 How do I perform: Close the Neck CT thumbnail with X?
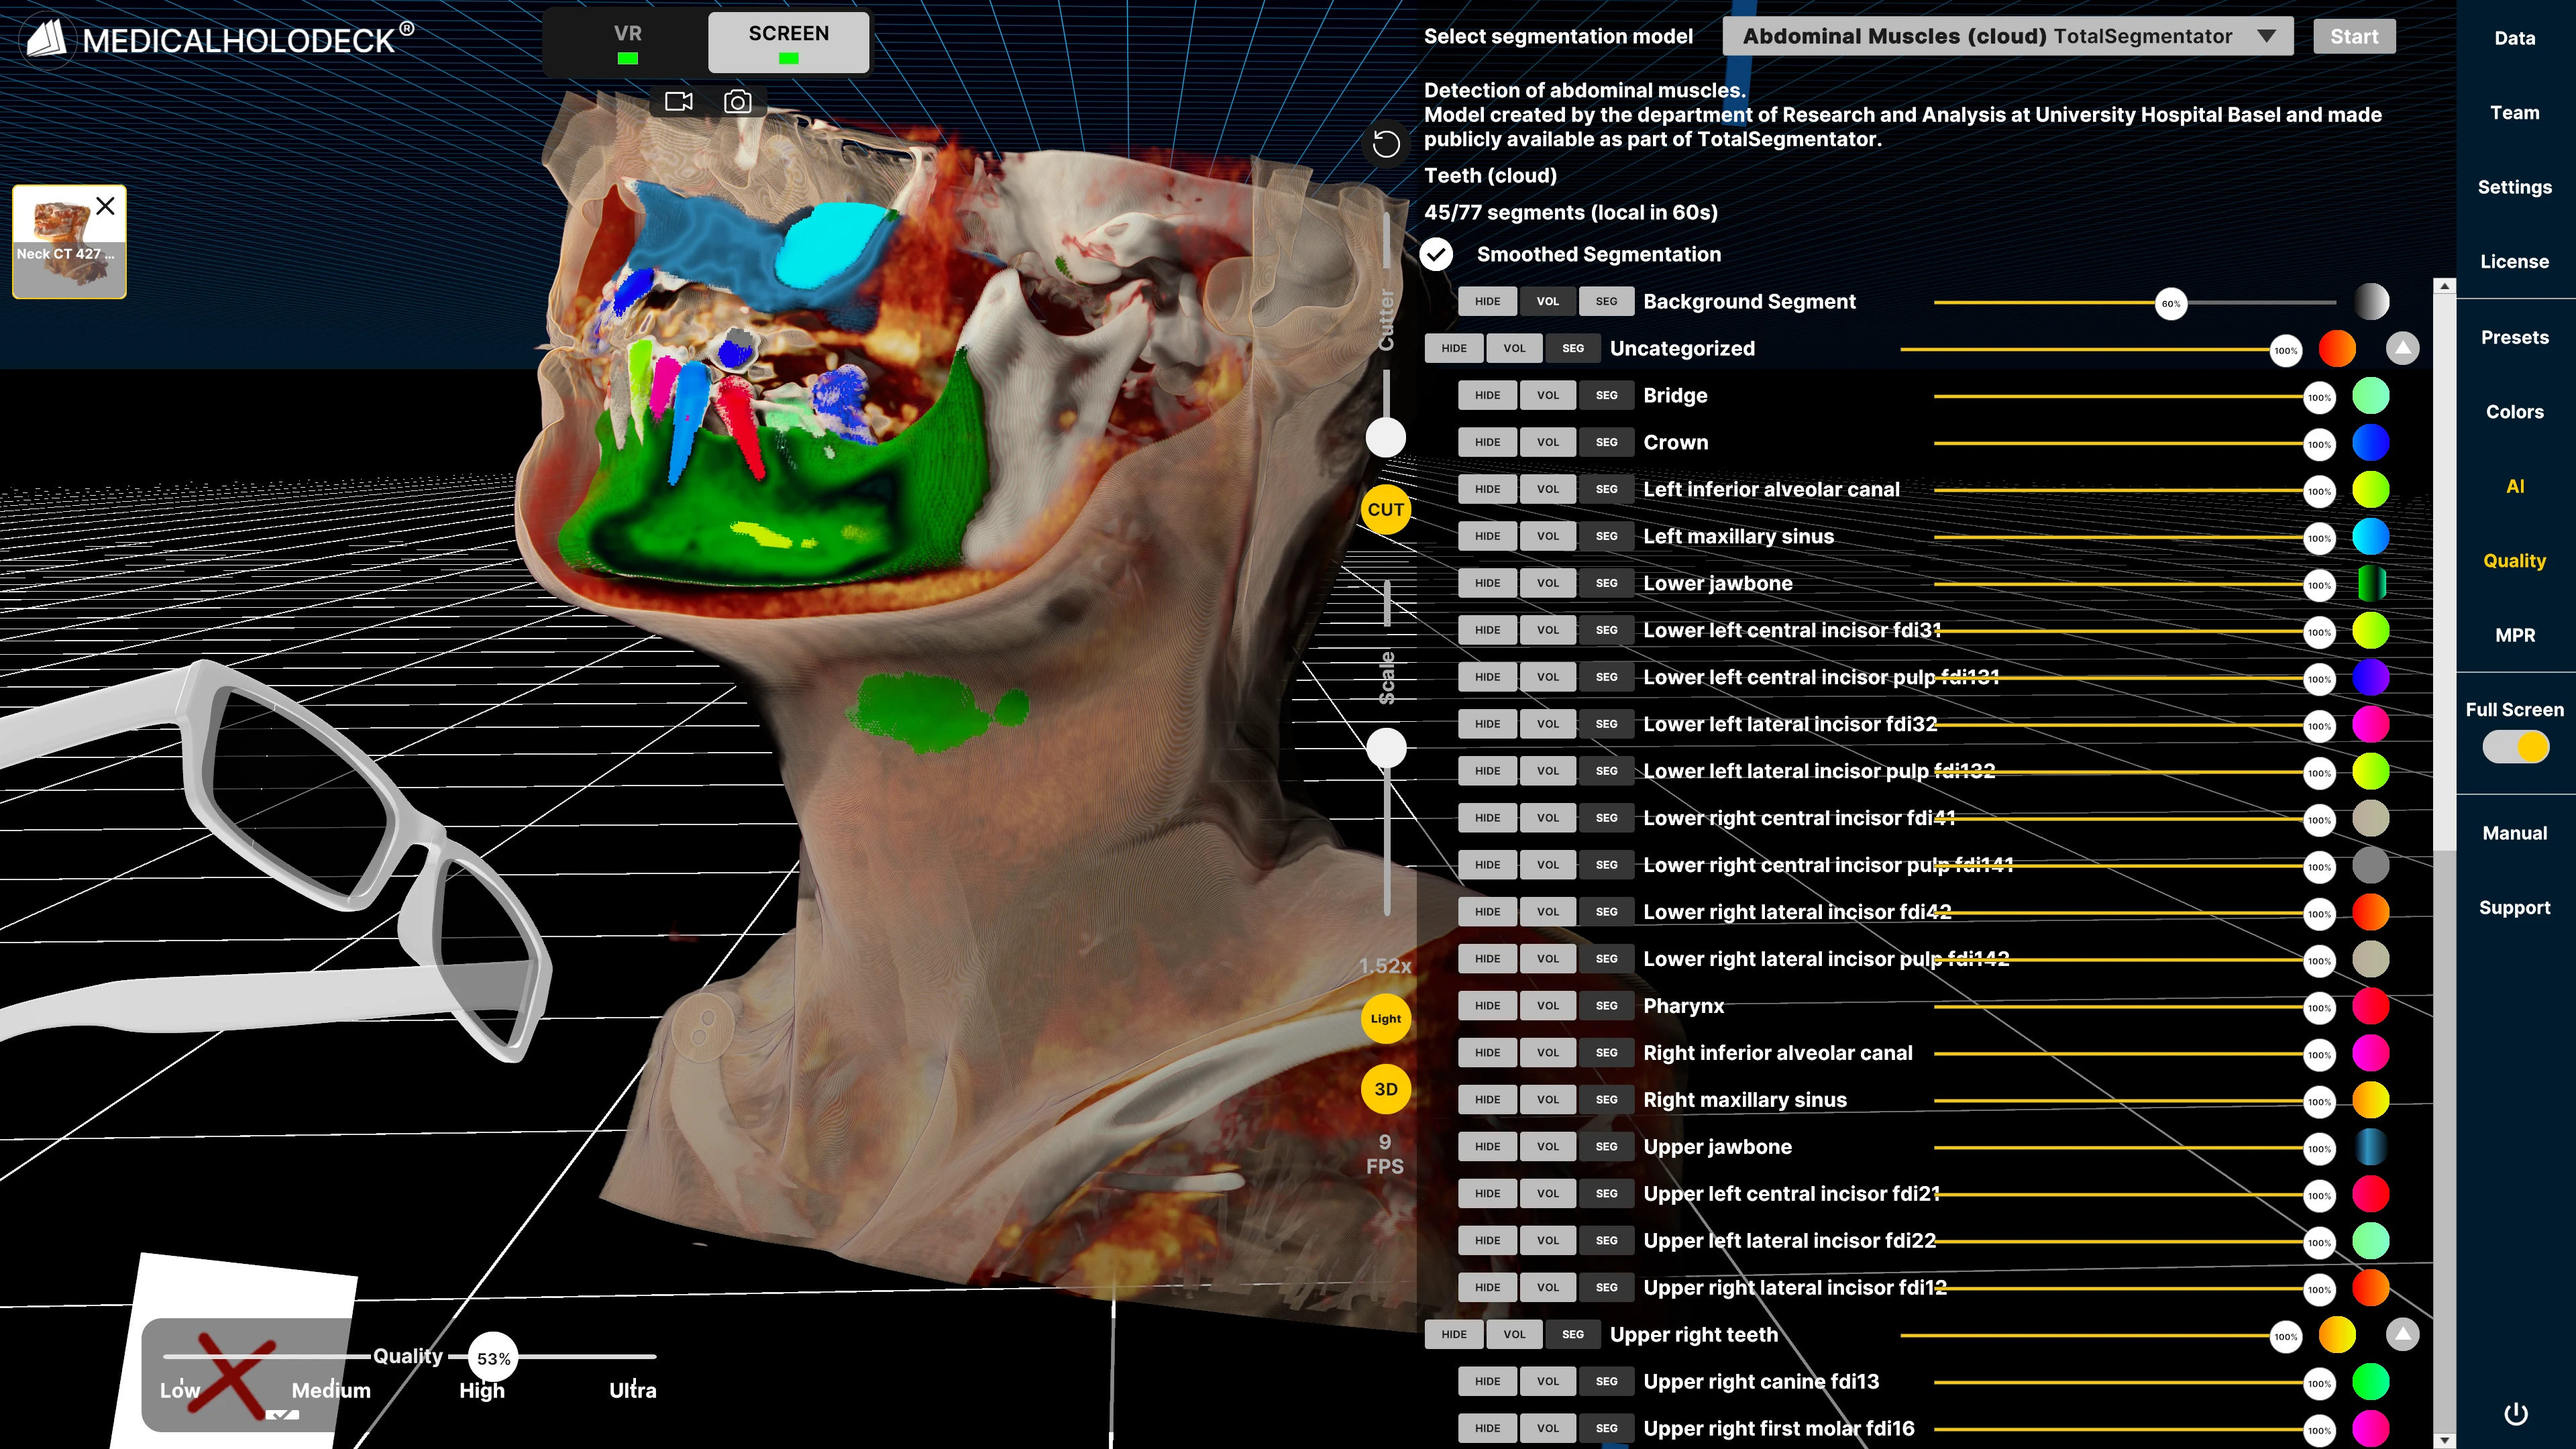pos(105,206)
